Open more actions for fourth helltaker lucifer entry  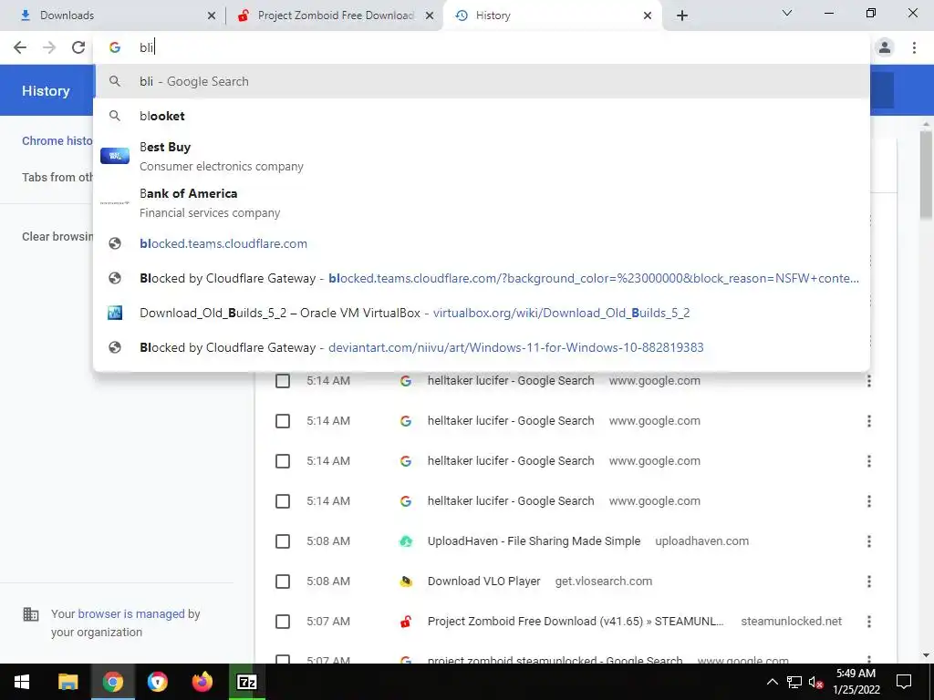click(x=869, y=501)
